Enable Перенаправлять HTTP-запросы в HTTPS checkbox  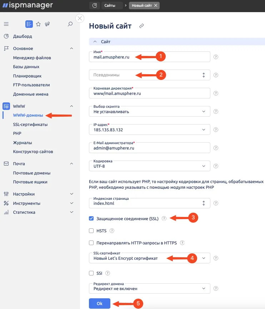[x=91, y=243]
